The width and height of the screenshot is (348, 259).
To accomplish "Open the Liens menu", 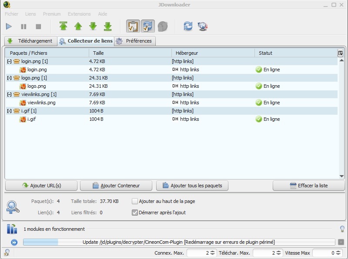I will coord(30,14).
